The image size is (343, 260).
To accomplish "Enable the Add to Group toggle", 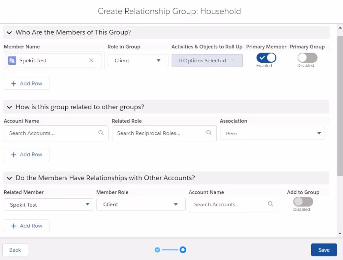I will (x=303, y=202).
